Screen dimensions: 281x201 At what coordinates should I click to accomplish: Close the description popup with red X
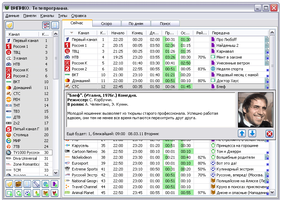point(269,133)
